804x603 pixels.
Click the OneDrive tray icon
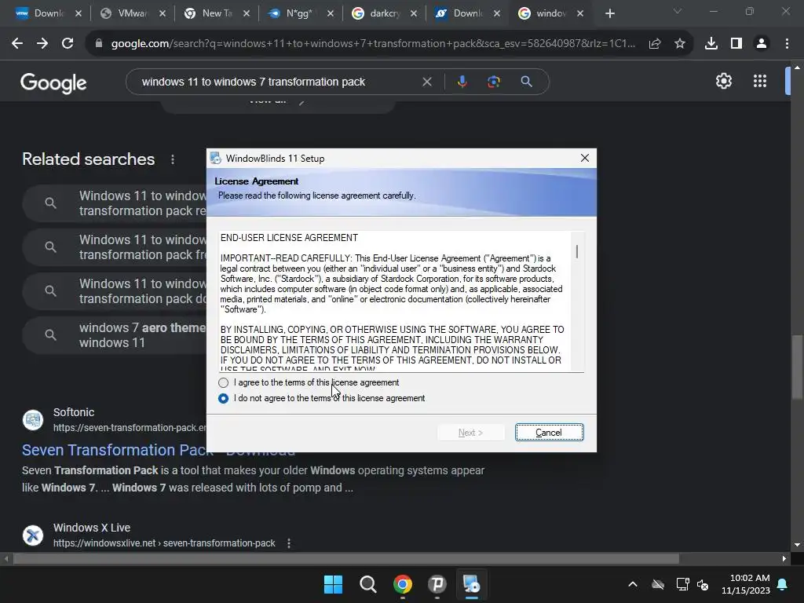pyautogui.click(x=658, y=584)
